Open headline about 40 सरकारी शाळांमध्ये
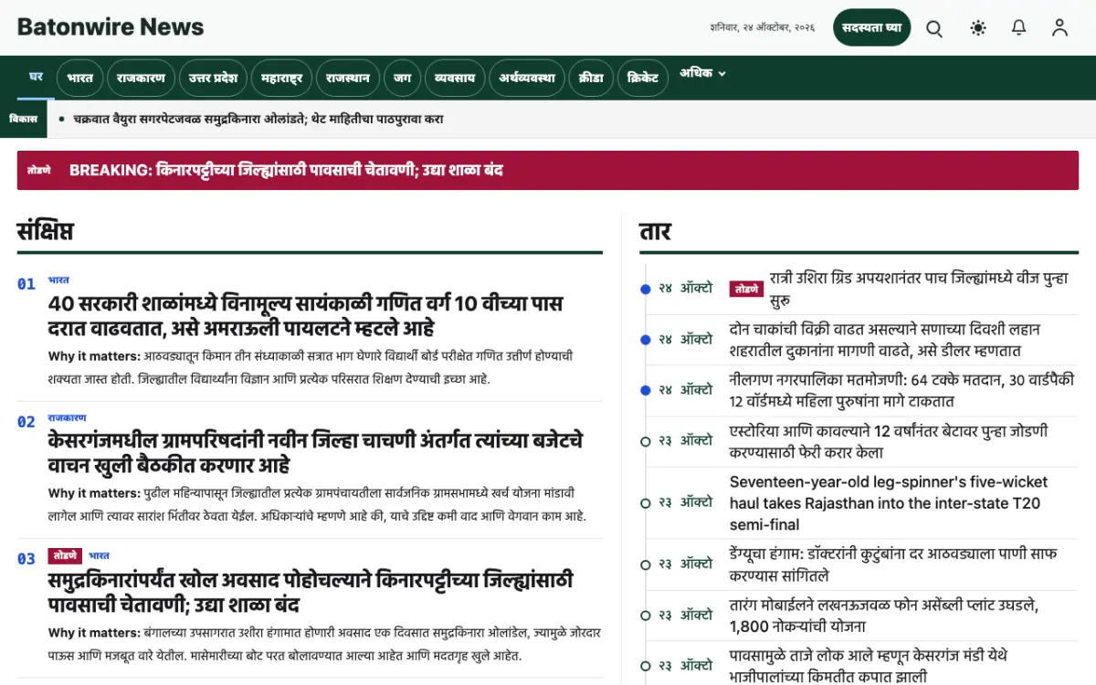The image size is (1096, 685). click(305, 315)
